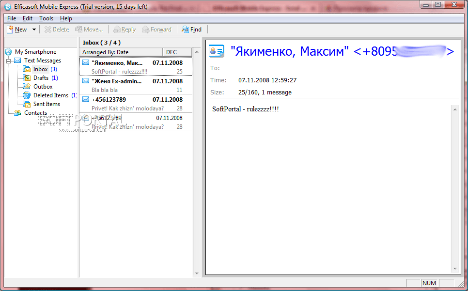Select message from "Якименко, Мак..."
The width and height of the screenshot is (468, 291).
[136, 67]
